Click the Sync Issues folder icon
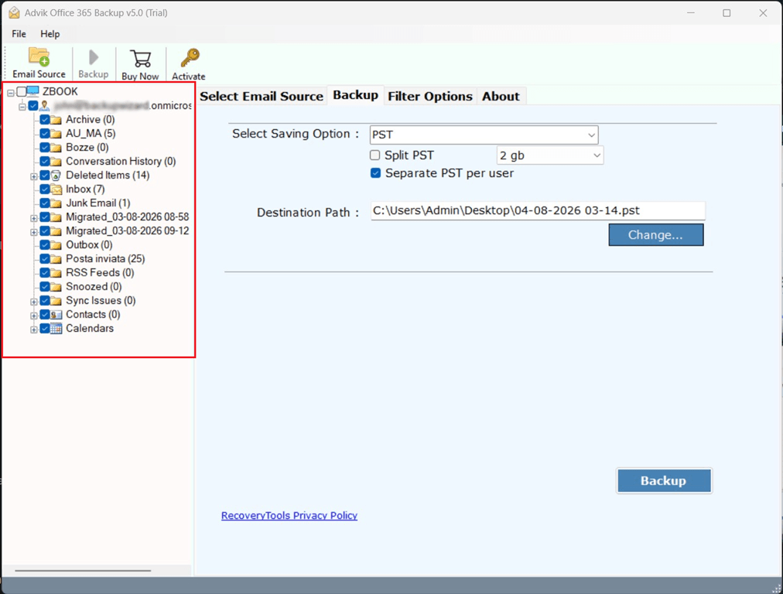The height and width of the screenshot is (594, 783). (x=56, y=301)
